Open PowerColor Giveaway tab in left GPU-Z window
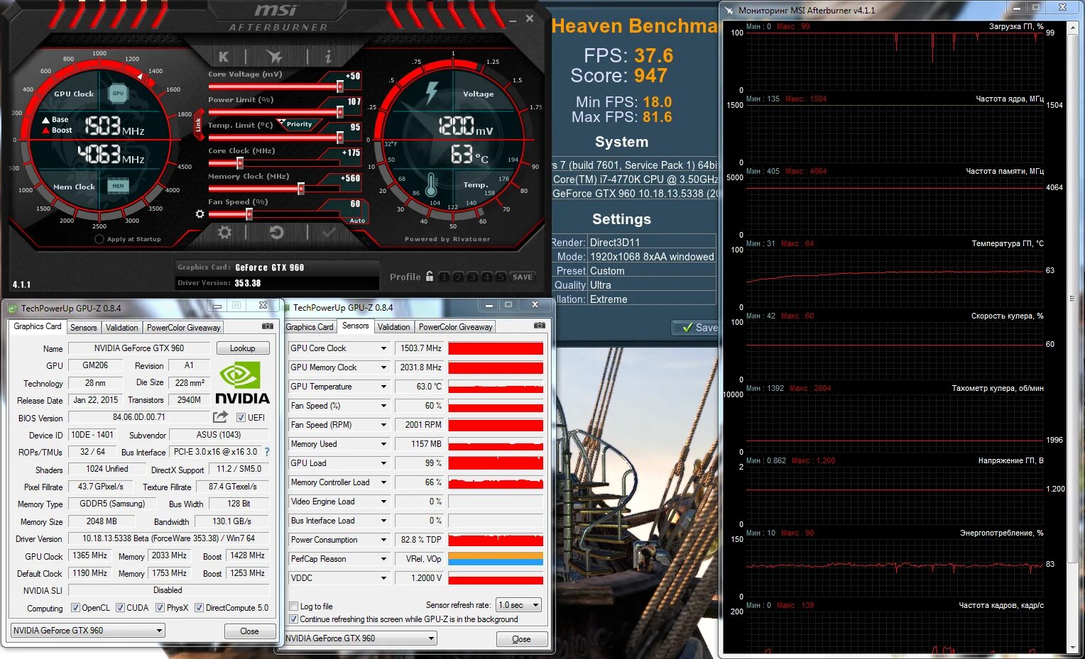 (183, 328)
